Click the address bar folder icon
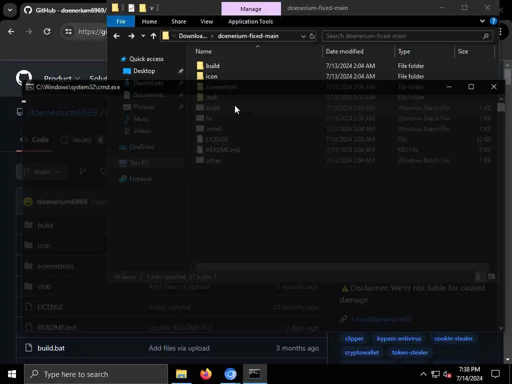512x384 pixels. pos(165,36)
